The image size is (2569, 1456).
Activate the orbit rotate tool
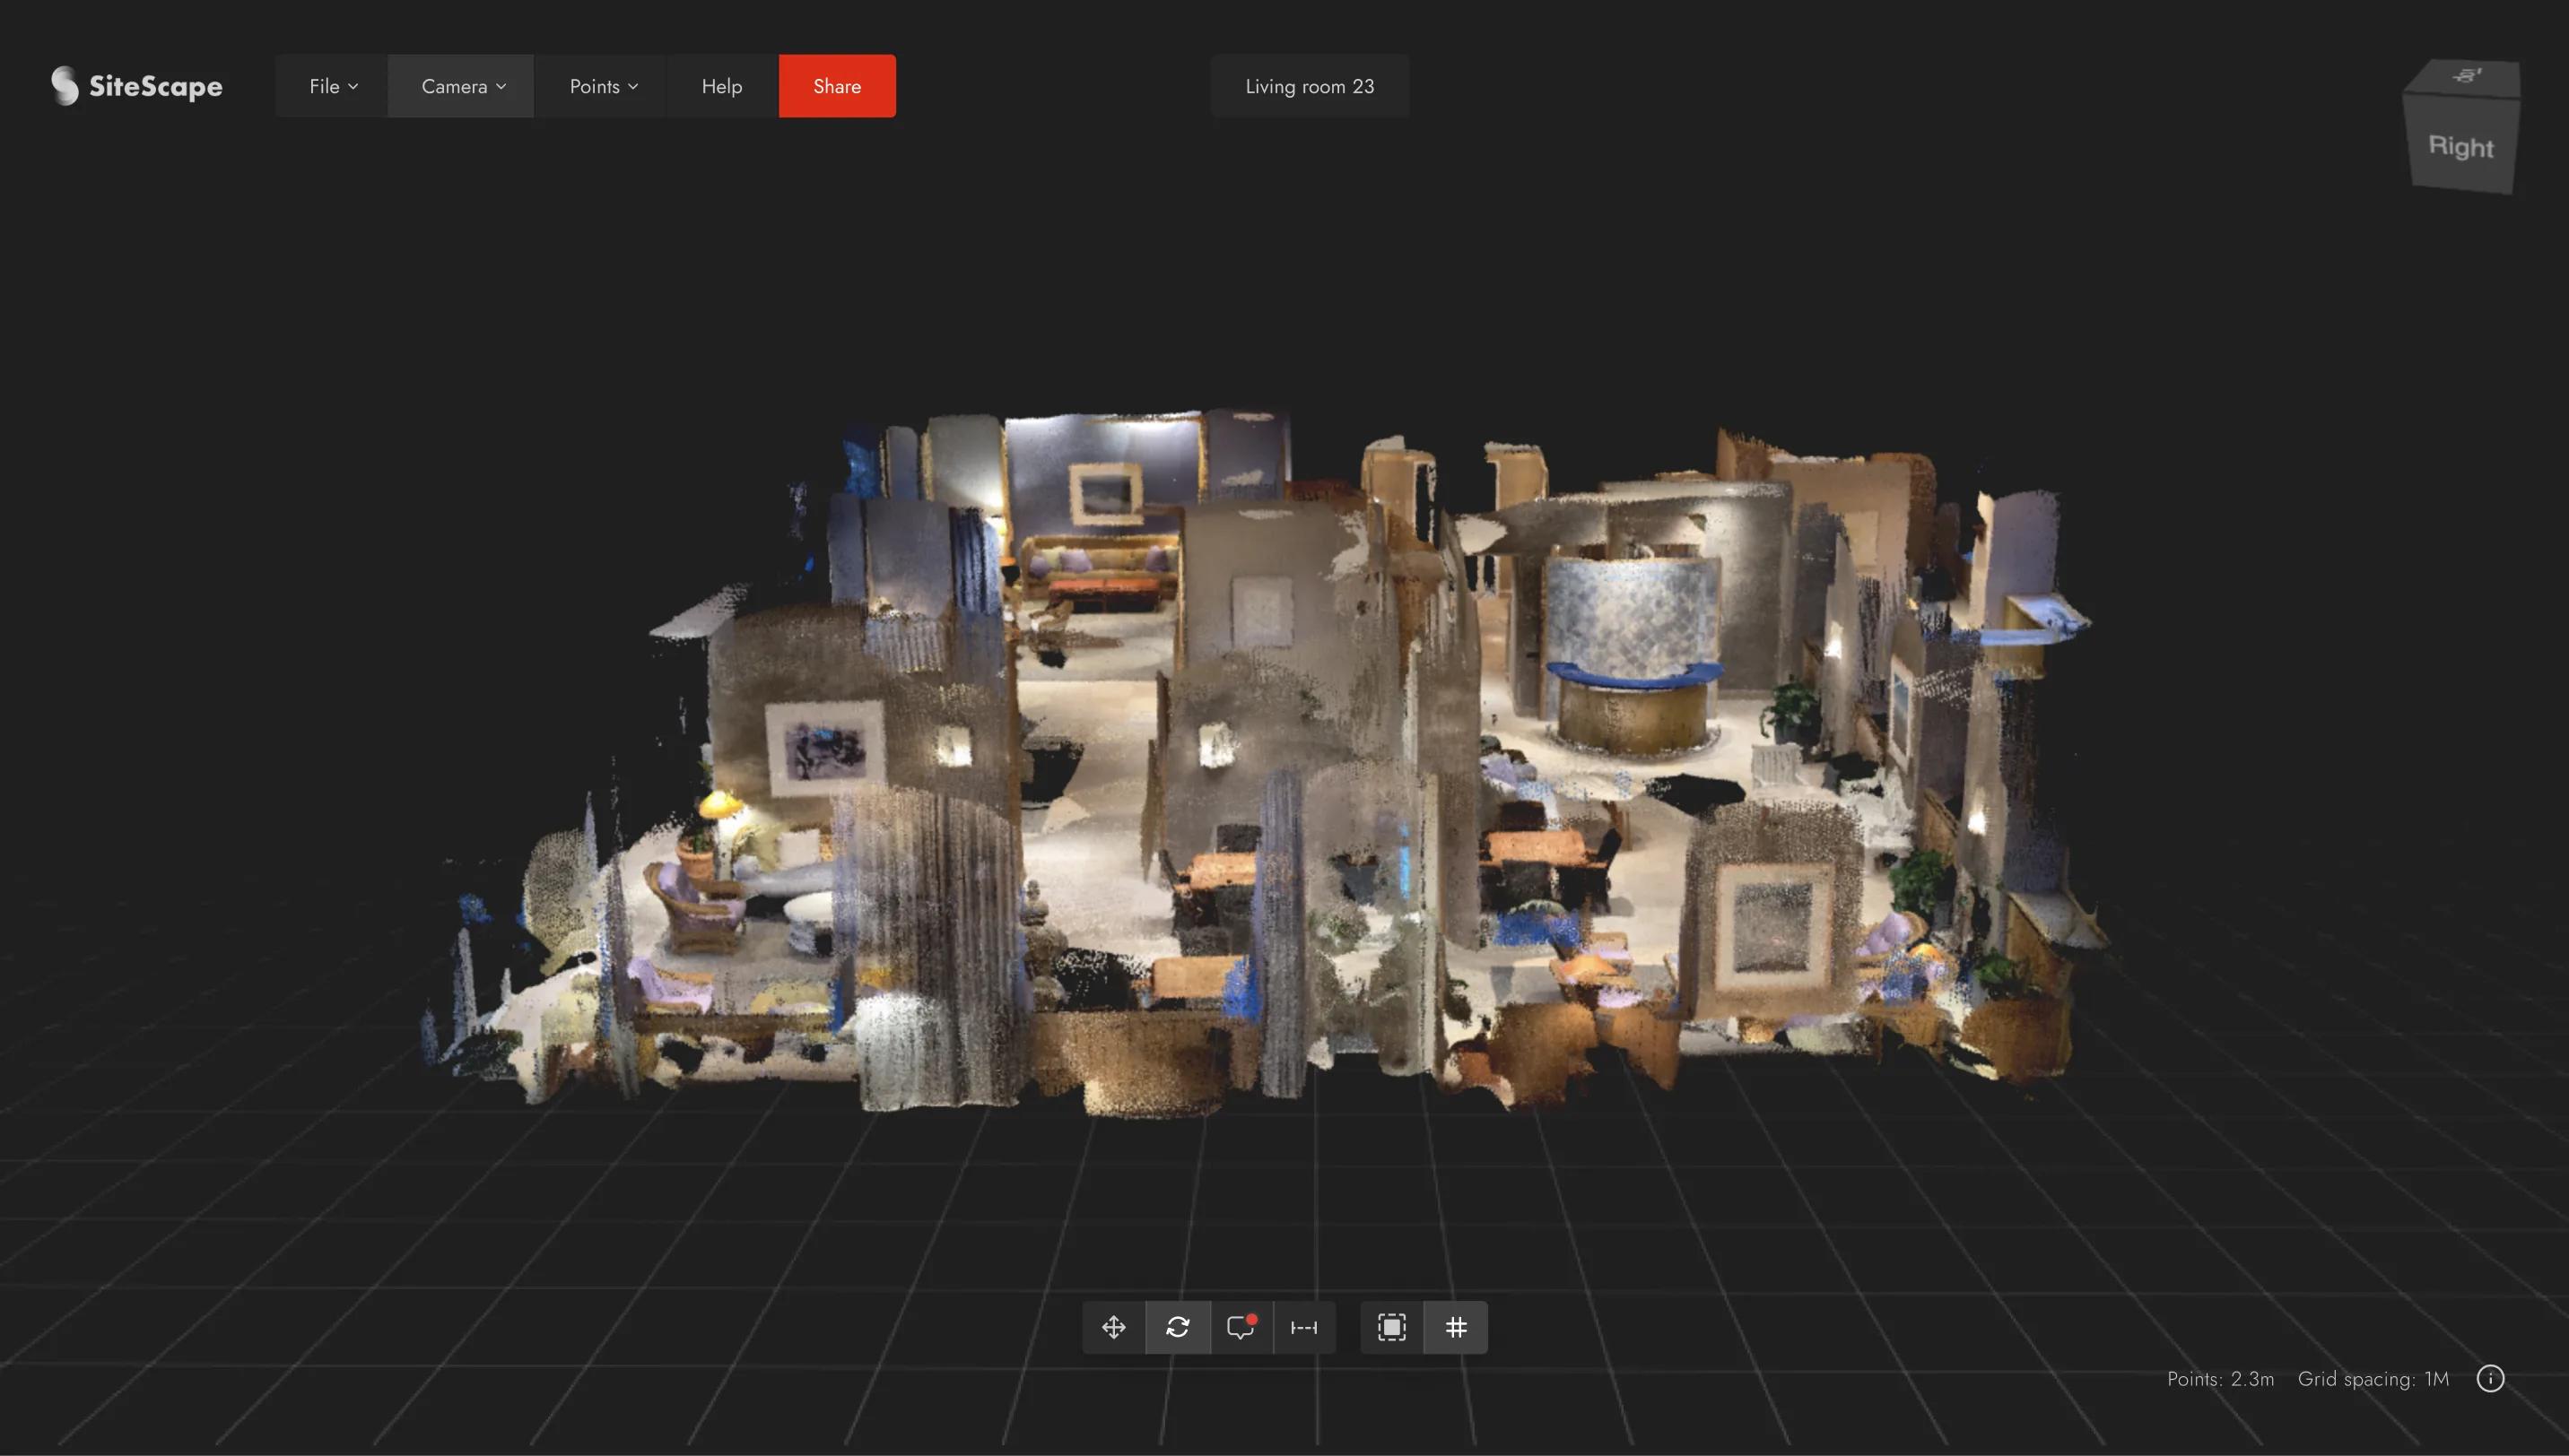pyautogui.click(x=1179, y=1327)
